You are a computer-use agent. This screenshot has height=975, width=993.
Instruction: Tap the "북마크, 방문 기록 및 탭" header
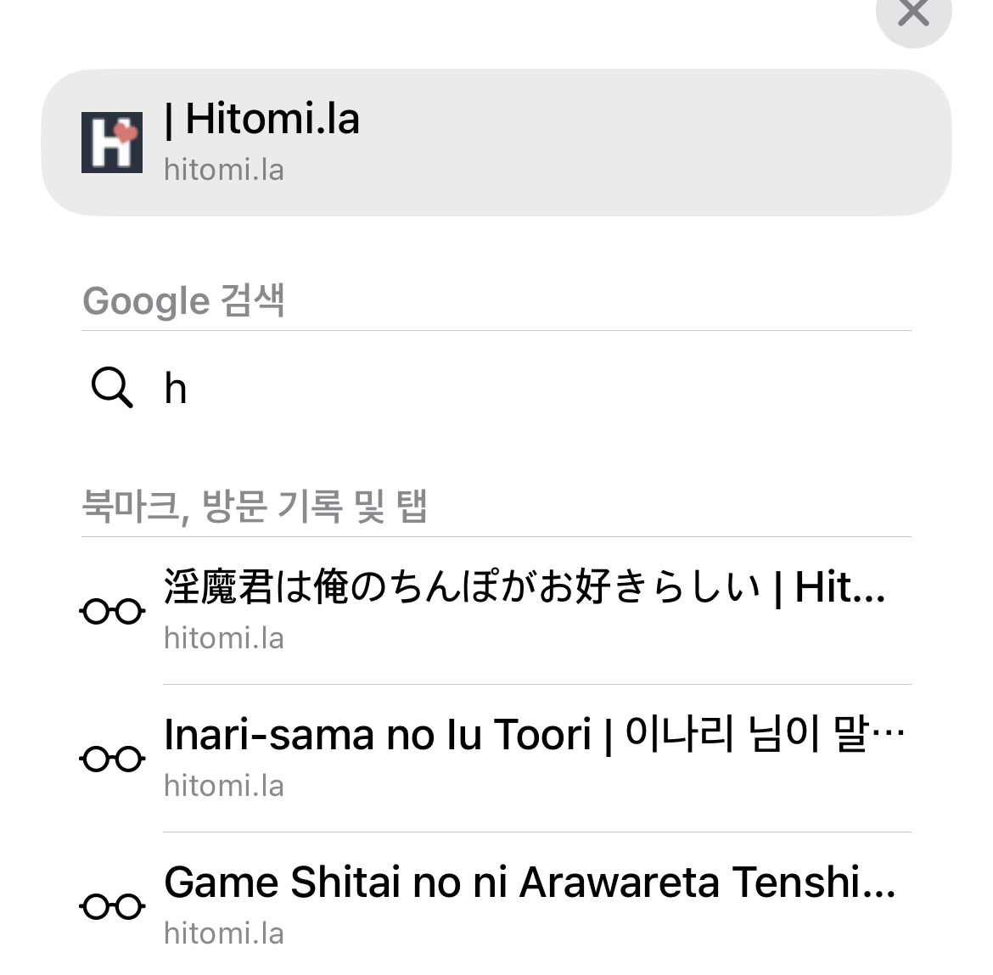pyautogui.click(x=255, y=507)
